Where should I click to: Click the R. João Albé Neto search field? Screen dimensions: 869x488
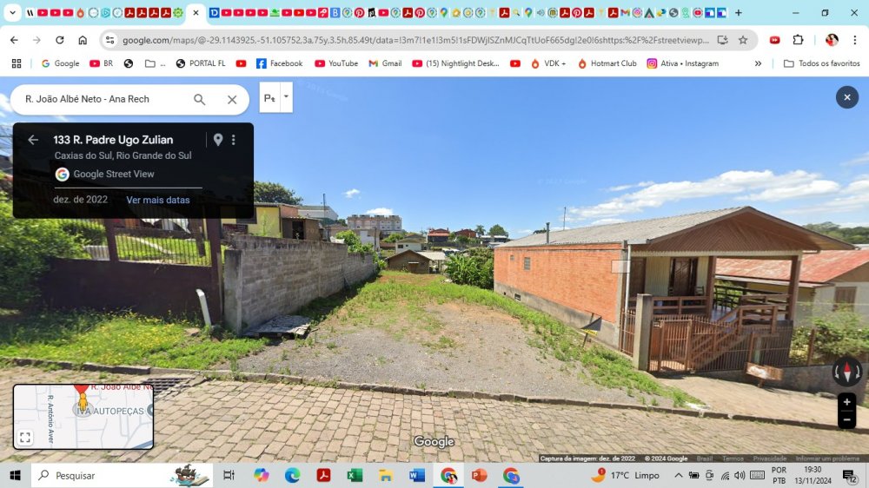(100, 100)
